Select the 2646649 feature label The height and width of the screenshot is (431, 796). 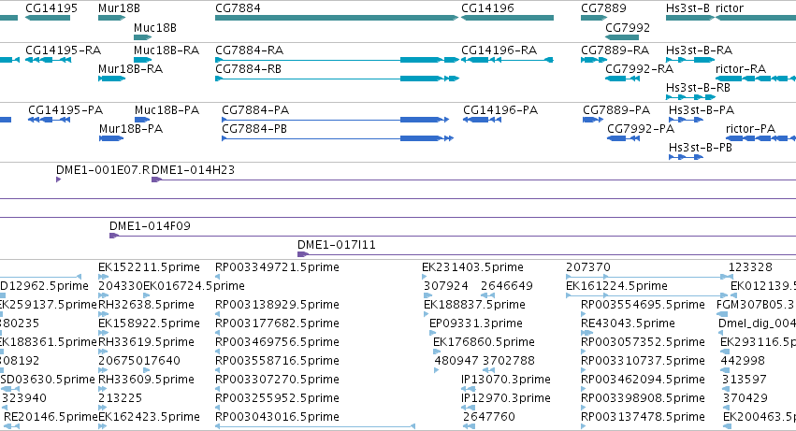(x=507, y=286)
